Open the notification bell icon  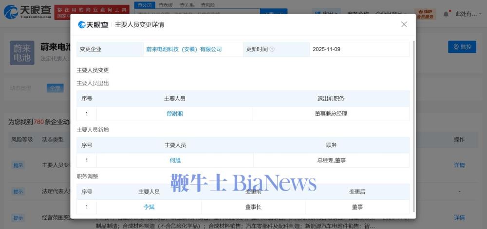coord(446,14)
